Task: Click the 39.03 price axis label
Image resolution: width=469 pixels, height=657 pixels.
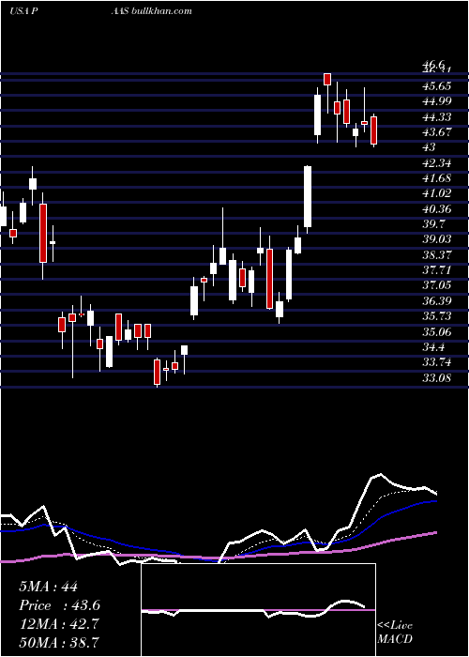Action: (437, 239)
